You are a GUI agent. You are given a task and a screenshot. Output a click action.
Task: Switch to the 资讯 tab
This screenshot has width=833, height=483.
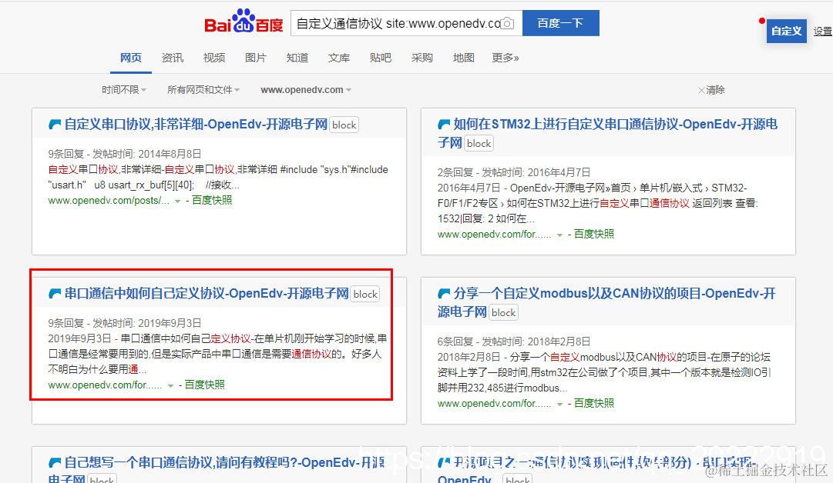click(x=173, y=58)
